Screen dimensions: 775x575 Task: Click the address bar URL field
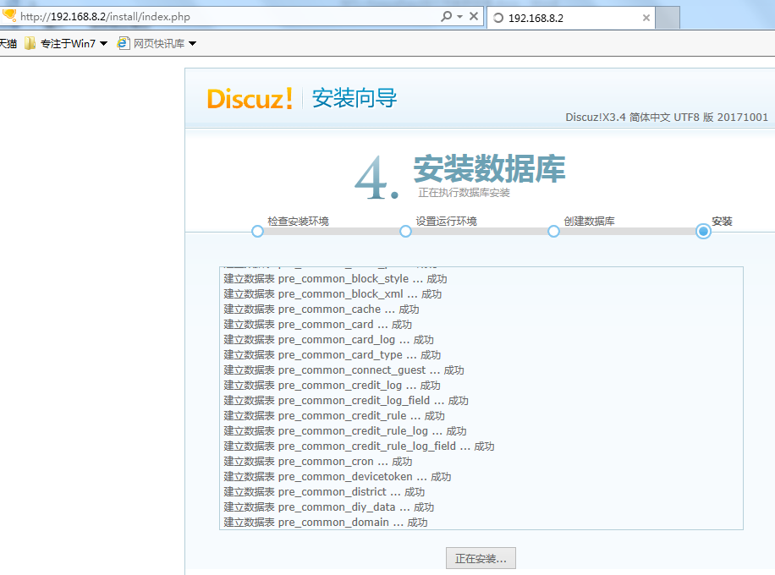coord(228,17)
